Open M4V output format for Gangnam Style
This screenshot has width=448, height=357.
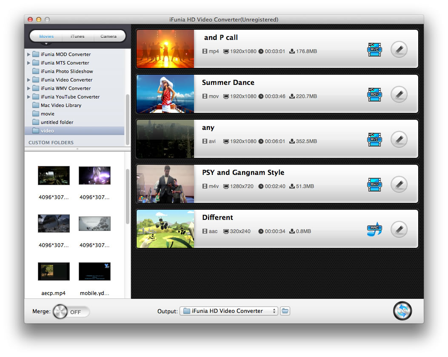[x=374, y=185]
